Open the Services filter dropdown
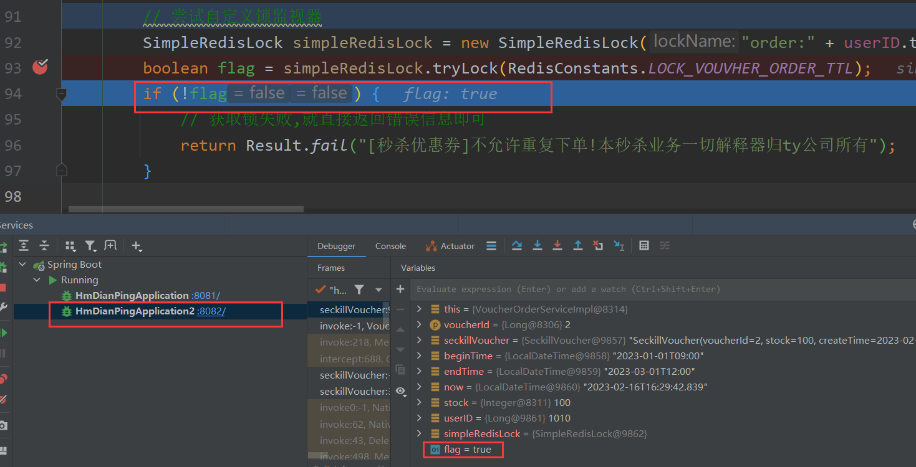 point(91,247)
